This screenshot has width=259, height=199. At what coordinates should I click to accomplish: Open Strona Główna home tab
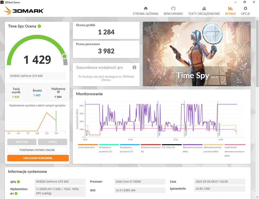coord(145,11)
